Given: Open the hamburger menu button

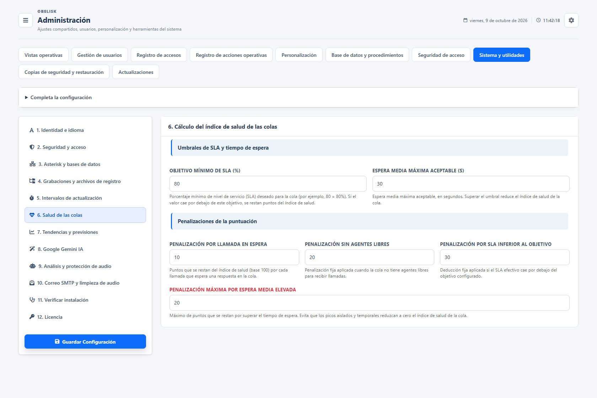Looking at the screenshot, I should (26, 20).
